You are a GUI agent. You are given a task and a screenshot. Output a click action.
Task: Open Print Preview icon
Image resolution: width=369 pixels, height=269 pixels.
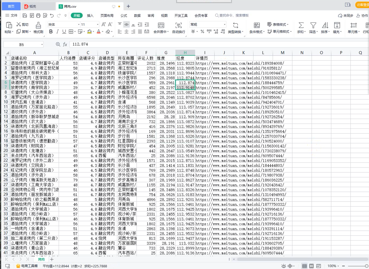[x=45, y=15]
